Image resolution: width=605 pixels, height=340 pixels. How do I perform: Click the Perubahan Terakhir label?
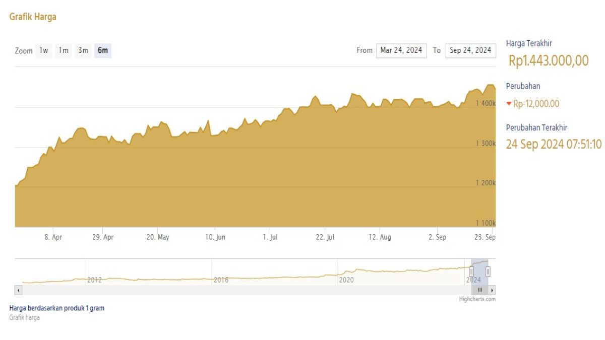(x=537, y=128)
